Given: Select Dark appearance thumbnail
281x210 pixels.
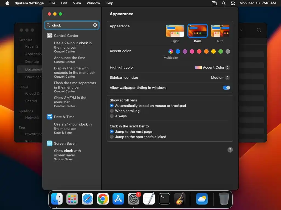Looking at the screenshot, I should pos(197,31).
